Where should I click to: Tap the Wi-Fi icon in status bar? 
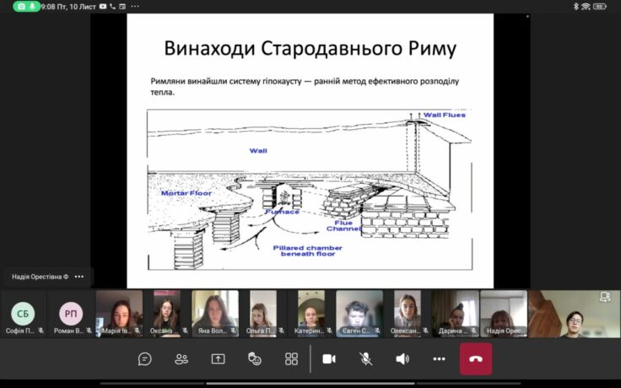(x=586, y=6)
